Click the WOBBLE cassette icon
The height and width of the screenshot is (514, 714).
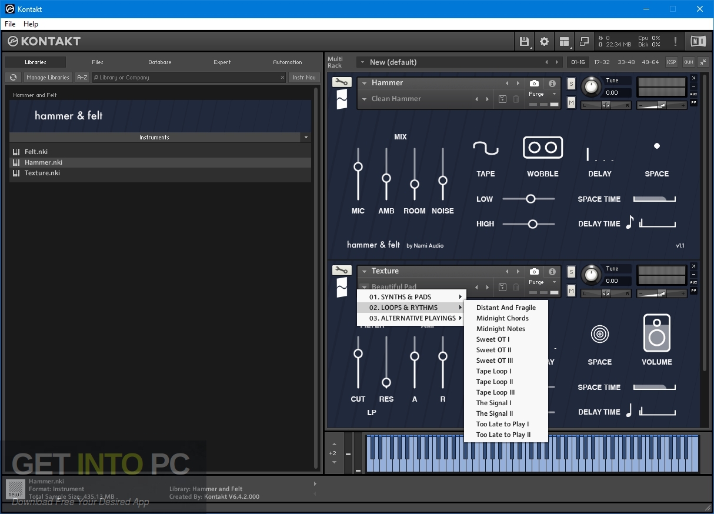click(542, 148)
